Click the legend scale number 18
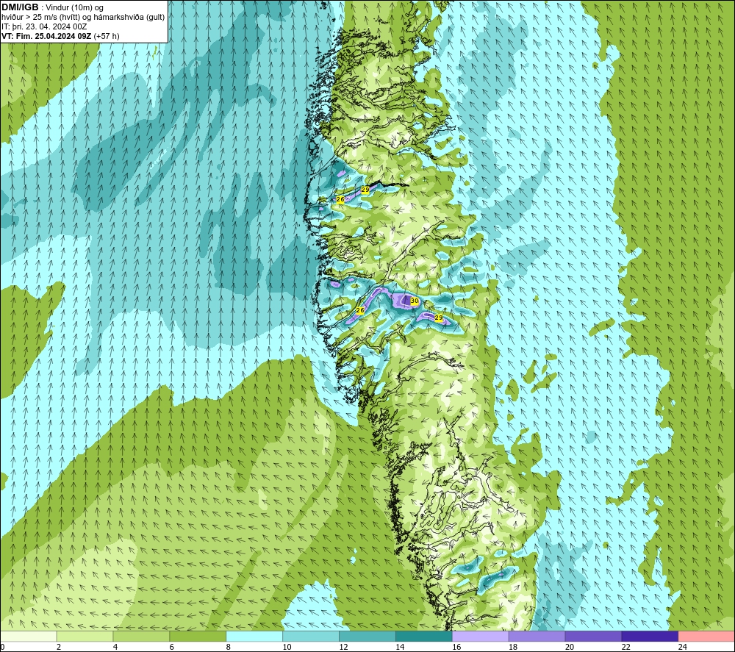The image size is (735, 652). click(x=513, y=647)
